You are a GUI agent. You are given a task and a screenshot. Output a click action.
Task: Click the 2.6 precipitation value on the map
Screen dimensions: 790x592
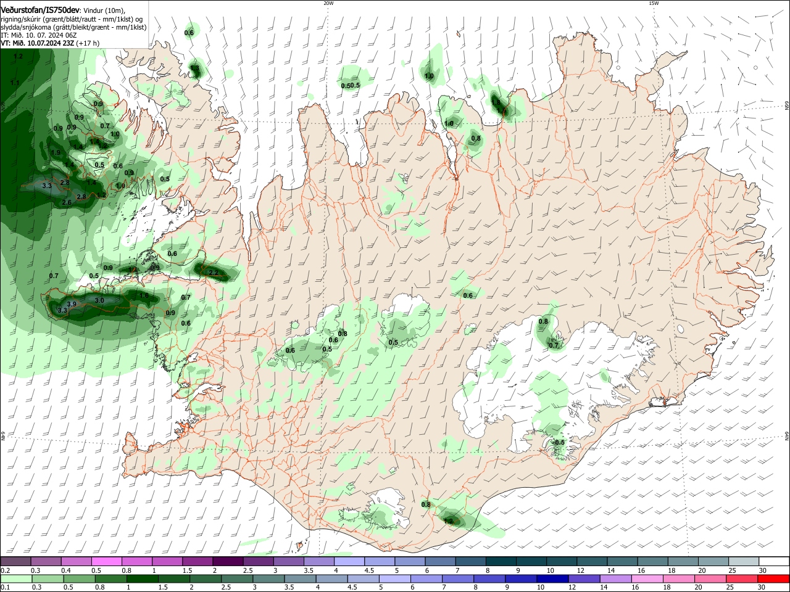coord(67,202)
